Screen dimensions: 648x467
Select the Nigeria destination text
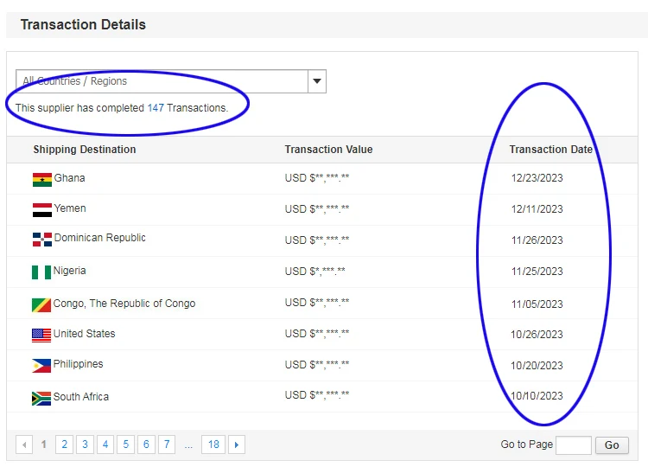(x=69, y=271)
